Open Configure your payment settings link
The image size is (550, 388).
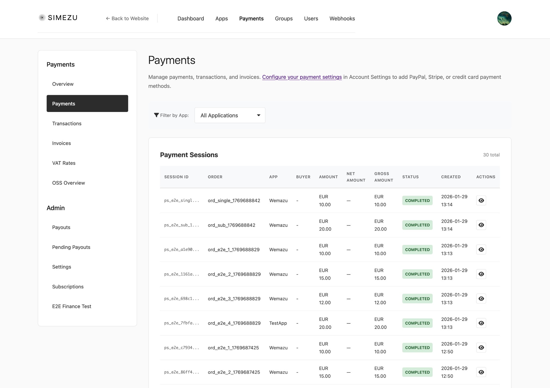(x=302, y=77)
